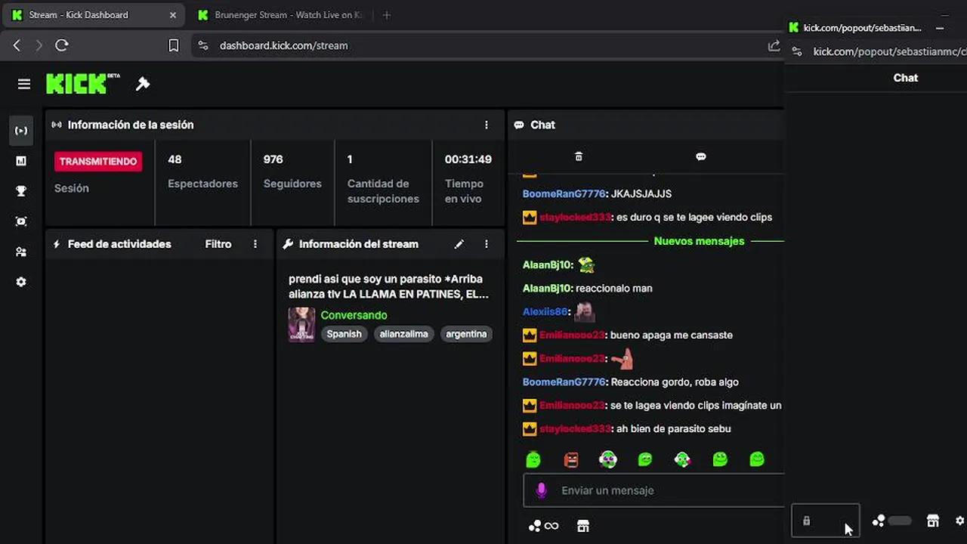
Task: Reload the dashboard page
Action: click(62, 45)
